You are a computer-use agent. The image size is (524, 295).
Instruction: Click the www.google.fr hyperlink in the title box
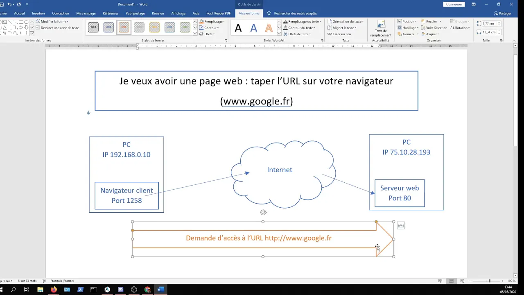click(x=257, y=101)
